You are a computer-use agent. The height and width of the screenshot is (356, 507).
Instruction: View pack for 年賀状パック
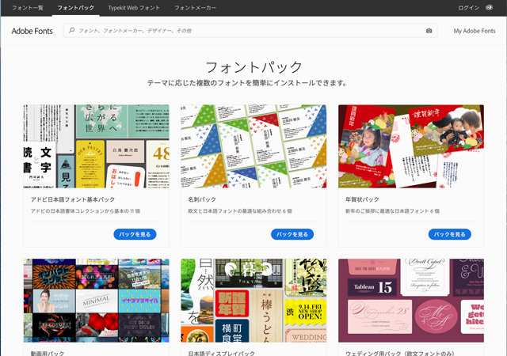tap(450, 234)
